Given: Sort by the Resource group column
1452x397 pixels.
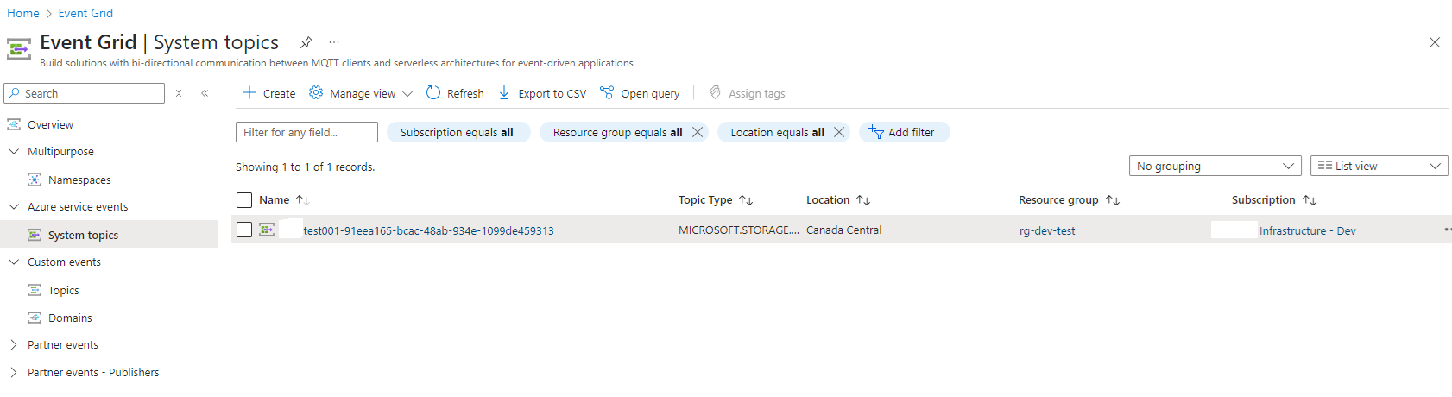Looking at the screenshot, I should point(1069,200).
